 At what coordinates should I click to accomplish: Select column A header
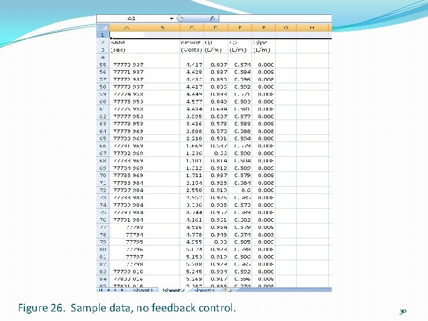pos(127,27)
